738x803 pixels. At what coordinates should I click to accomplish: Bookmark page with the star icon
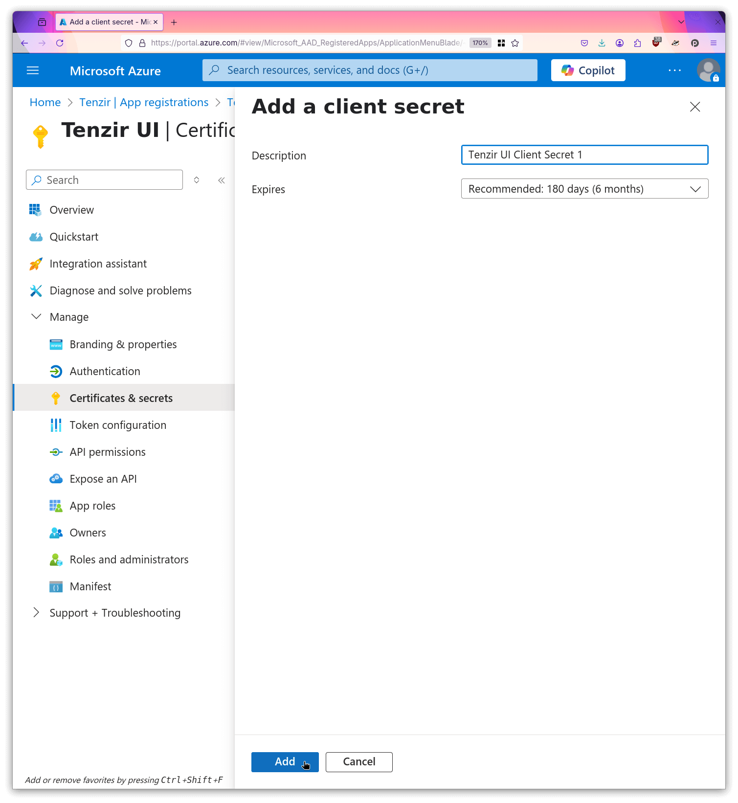click(515, 43)
